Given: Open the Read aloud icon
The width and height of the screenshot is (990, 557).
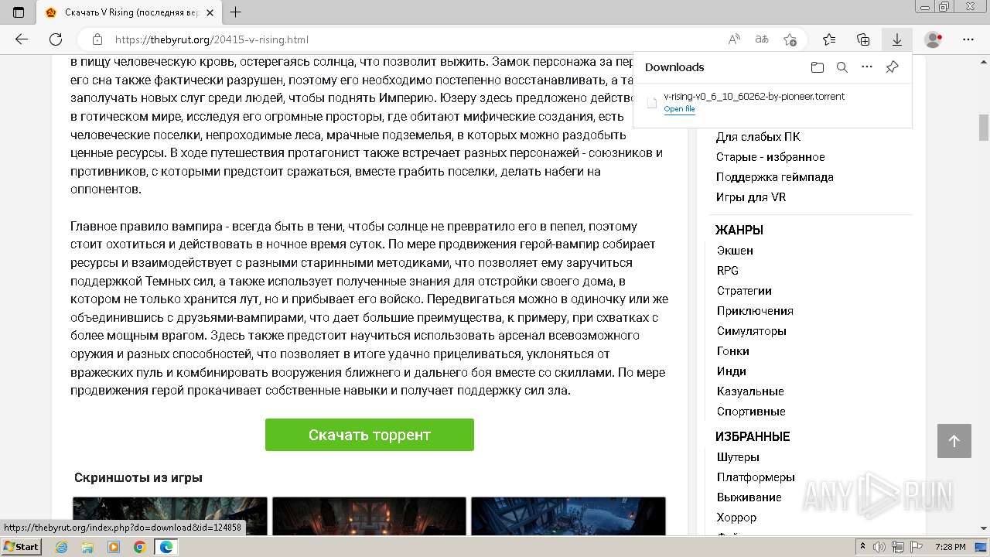Looking at the screenshot, I should point(734,39).
